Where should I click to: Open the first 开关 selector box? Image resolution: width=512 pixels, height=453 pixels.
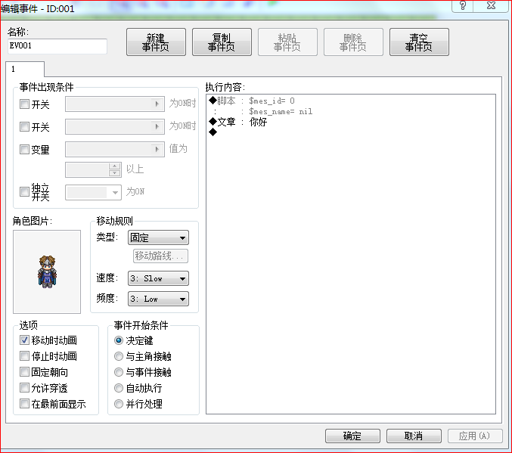click(x=115, y=104)
